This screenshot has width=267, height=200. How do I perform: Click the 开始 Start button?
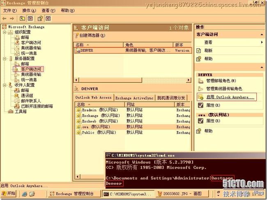[9, 193]
